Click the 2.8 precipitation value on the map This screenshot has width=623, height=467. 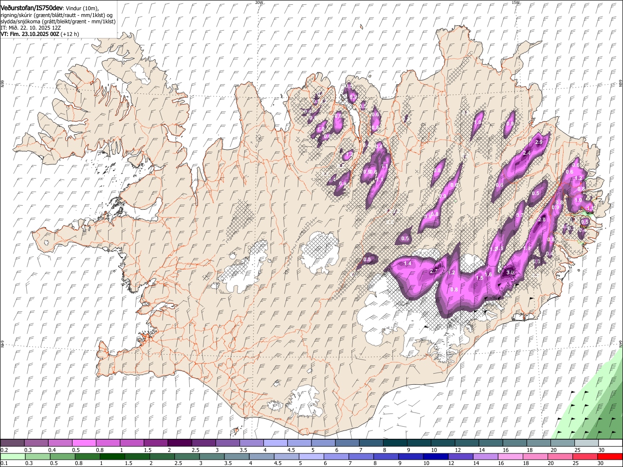(542, 219)
